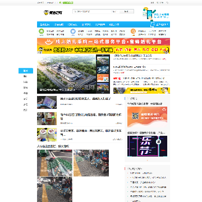Click carousel up arrow above thumbnails

tap(103, 56)
